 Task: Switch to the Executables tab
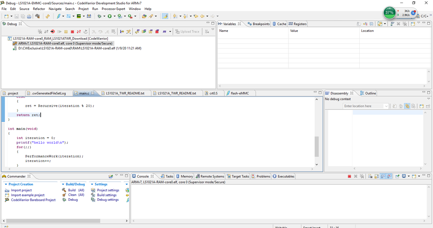[283, 176]
